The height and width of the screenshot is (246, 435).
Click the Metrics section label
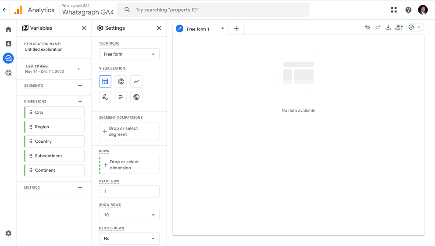pyautogui.click(x=32, y=187)
